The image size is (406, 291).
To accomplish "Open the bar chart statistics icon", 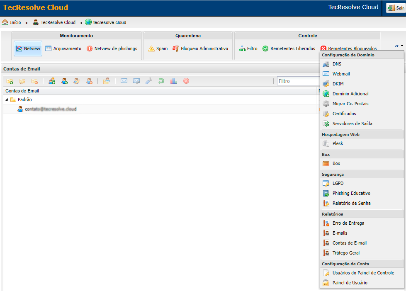I will (x=174, y=81).
